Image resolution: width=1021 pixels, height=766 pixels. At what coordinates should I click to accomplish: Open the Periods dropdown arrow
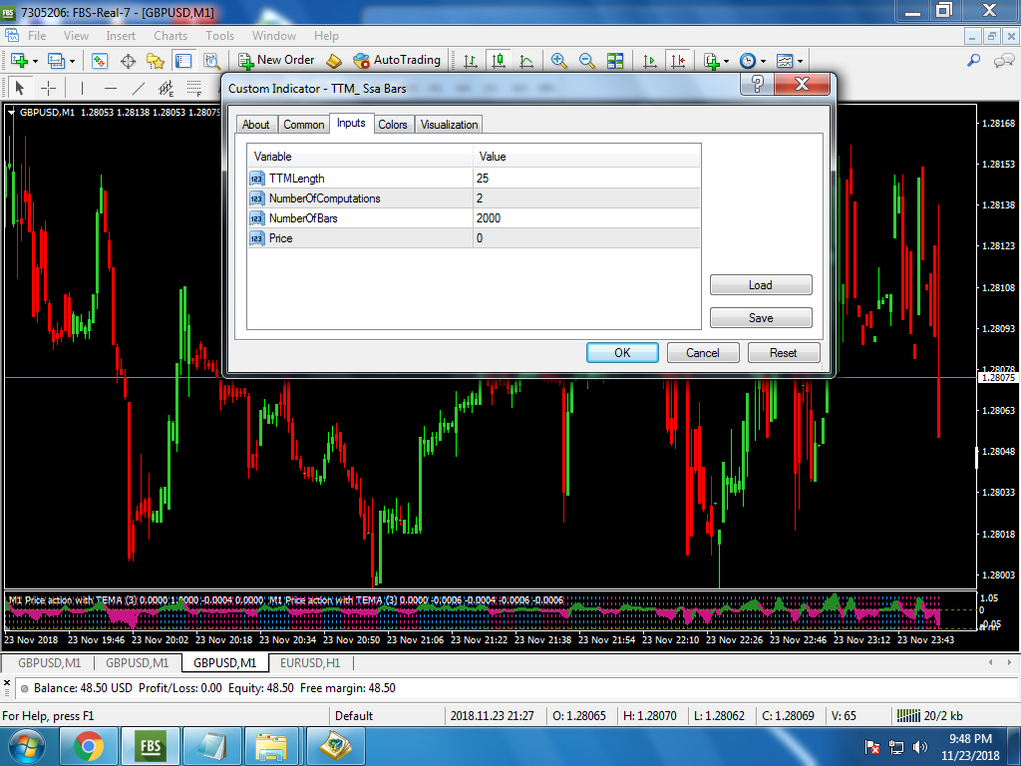[x=763, y=61]
